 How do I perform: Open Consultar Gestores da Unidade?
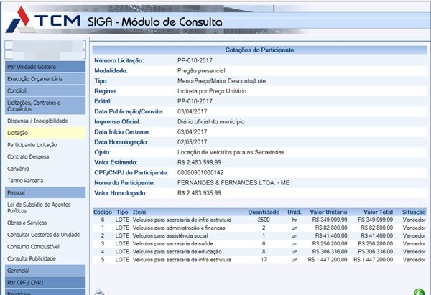tap(43, 235)
